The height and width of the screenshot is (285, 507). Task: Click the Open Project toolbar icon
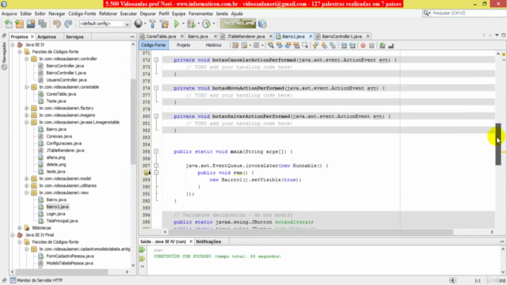click(31, 24)
